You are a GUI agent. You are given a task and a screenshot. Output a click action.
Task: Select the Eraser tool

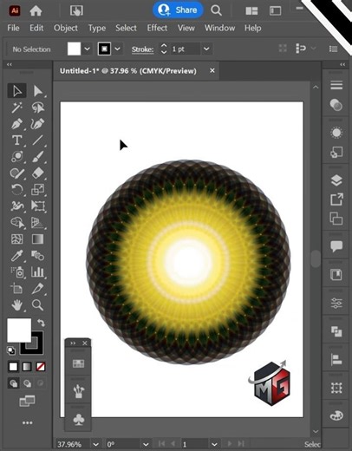37,173
